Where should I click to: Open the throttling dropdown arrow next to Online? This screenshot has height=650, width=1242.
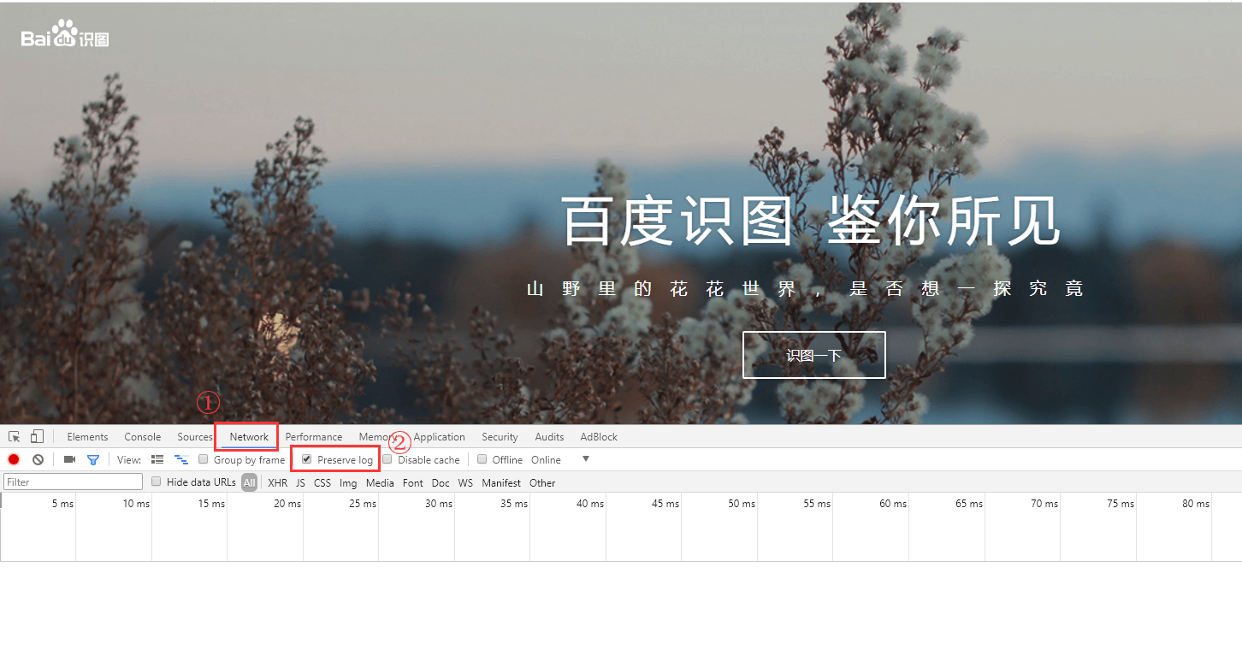586,459
